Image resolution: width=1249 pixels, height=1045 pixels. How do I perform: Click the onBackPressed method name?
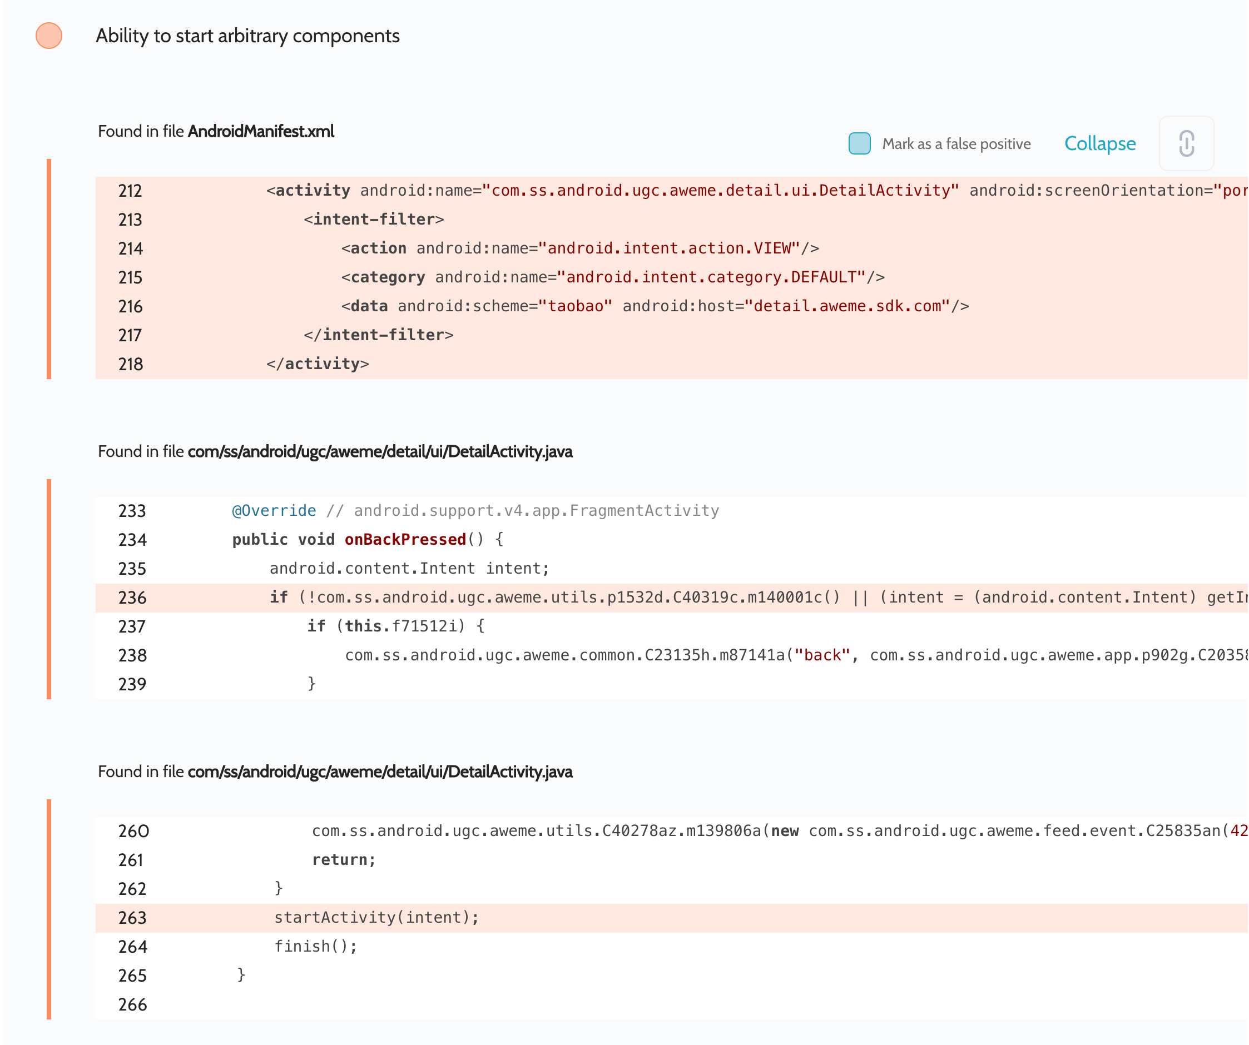pos(405,539)
